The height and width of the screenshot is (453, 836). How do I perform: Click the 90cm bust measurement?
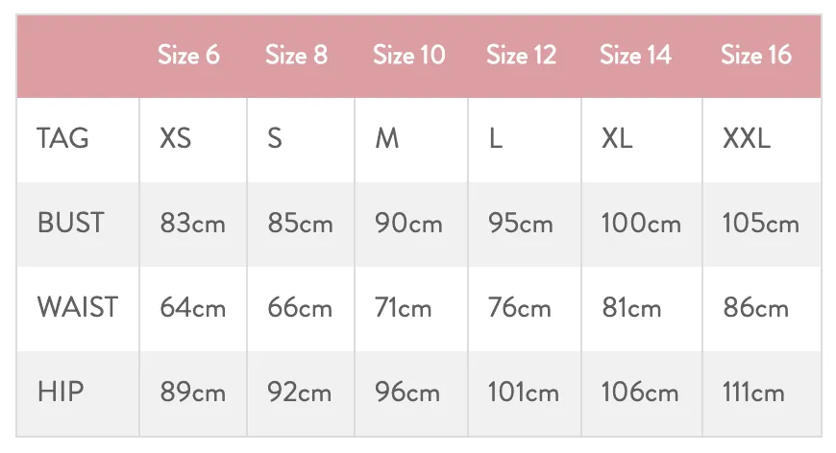pos(408,223)
